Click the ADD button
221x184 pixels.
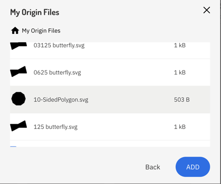[x=193, y=167]
